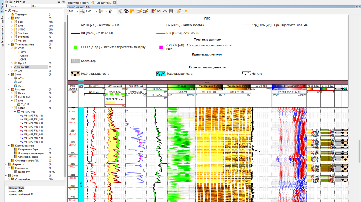Redo the action via toolbar arrow
Image resolution: width=361 pixels, height=202 pixels.
click(165, 11)
